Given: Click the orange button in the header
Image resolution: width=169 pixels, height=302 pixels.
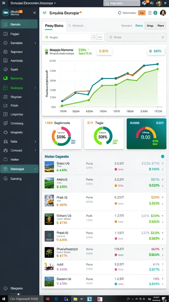Looking at the screenshot, I should coord(142,13).
